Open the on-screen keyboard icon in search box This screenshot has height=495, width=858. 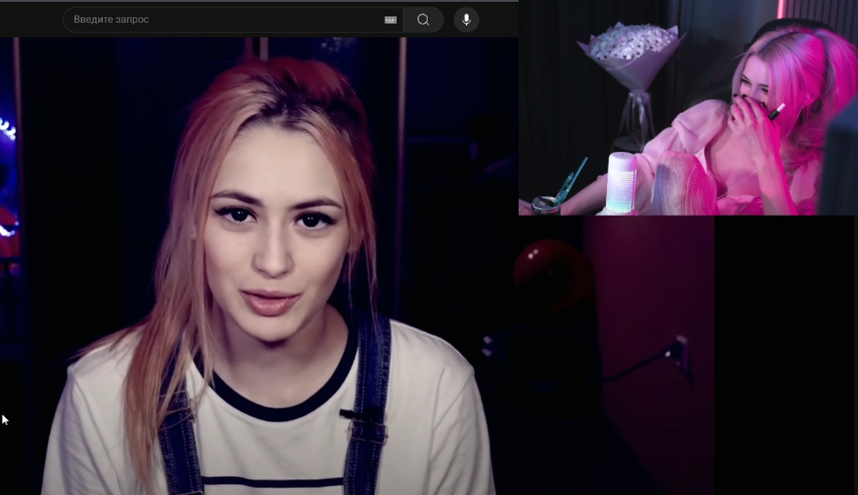click(390, 20)
